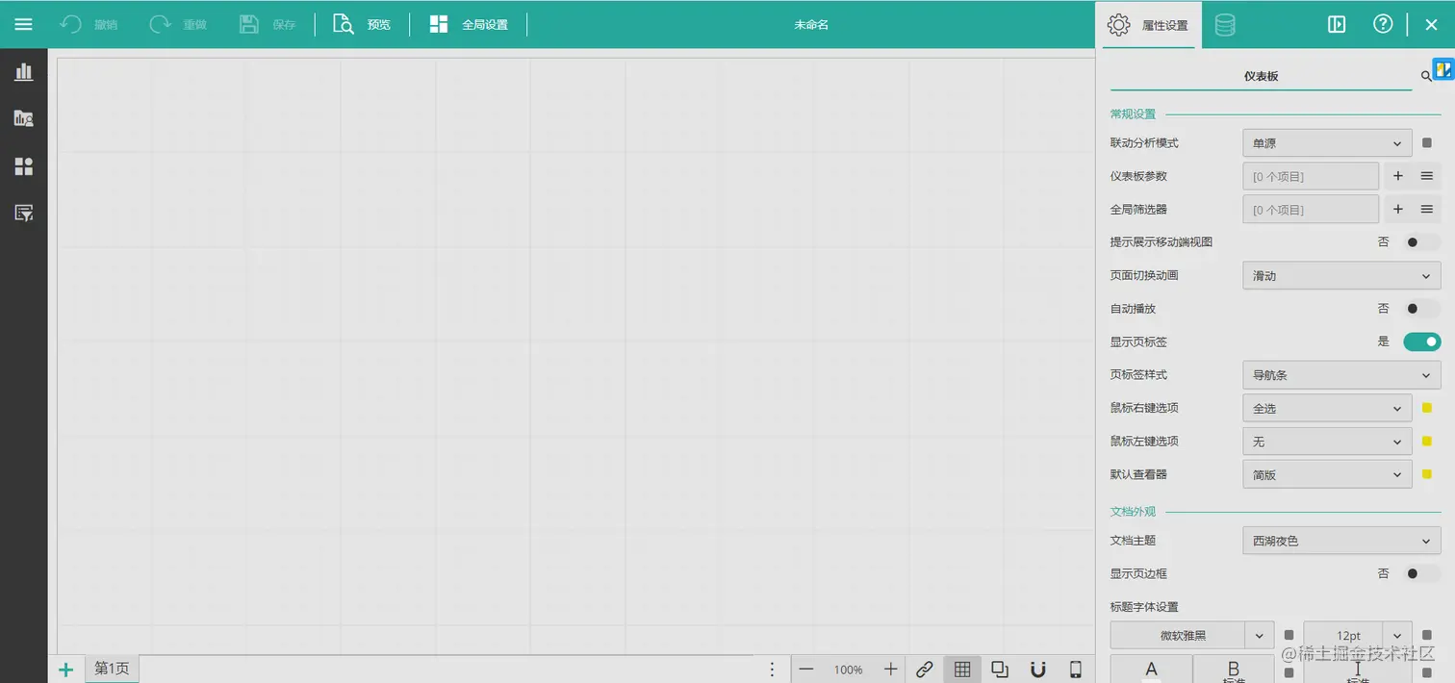This screenshot has height=683, width=1455.
Task: Click the blue floating widget icon top-right
Action: [x=1442, y=69]
